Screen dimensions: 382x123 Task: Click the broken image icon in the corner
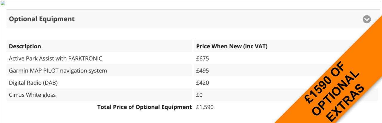3,4
